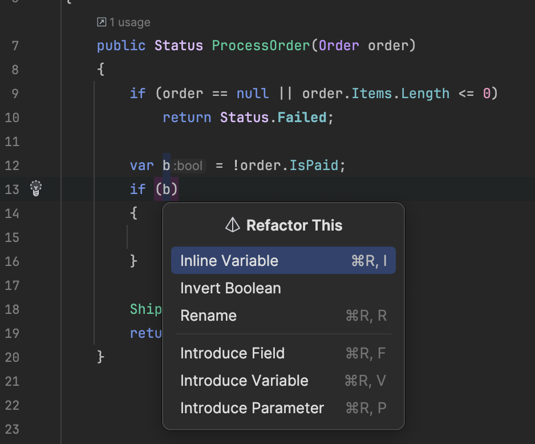This screenshot has width=535, height=444.
Task: Click line number 12 in the gutter
Action: [x=11, y=166]
